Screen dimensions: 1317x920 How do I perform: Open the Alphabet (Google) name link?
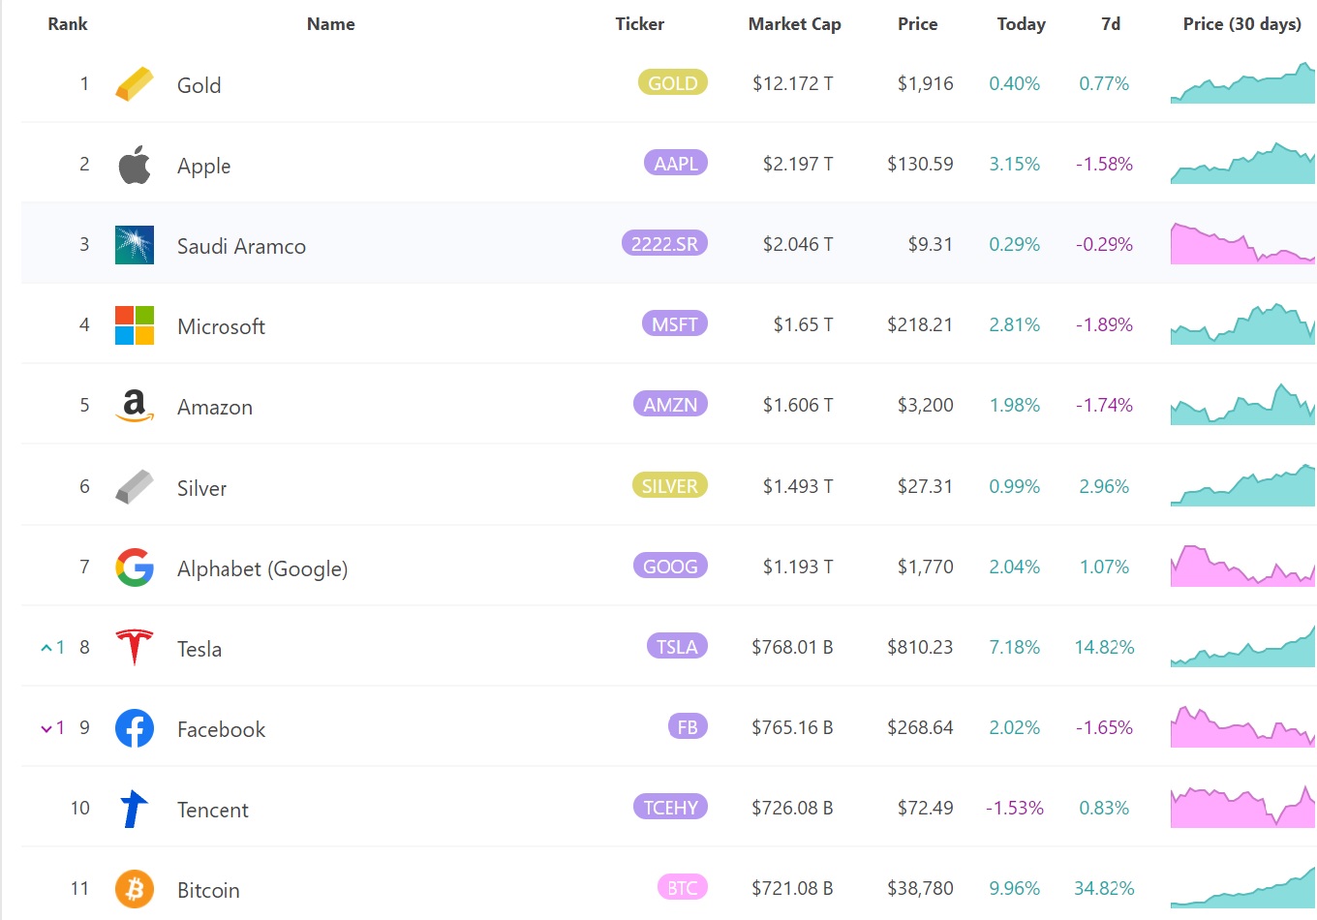[261, 568]
